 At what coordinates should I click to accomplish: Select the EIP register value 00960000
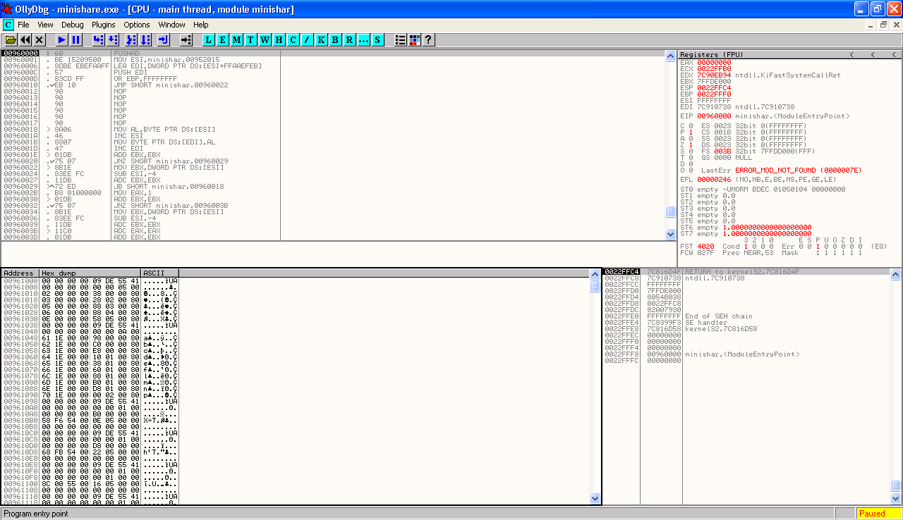point(714,116)
